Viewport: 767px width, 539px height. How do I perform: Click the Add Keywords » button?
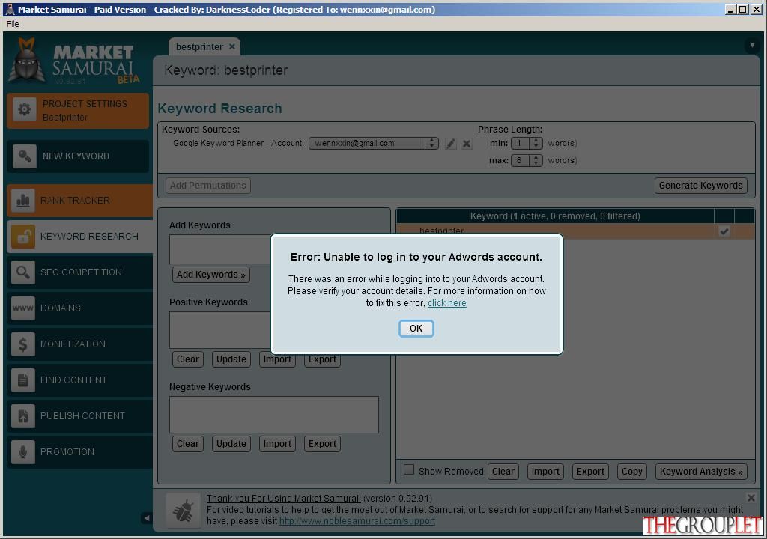click(x=210, y=275)
